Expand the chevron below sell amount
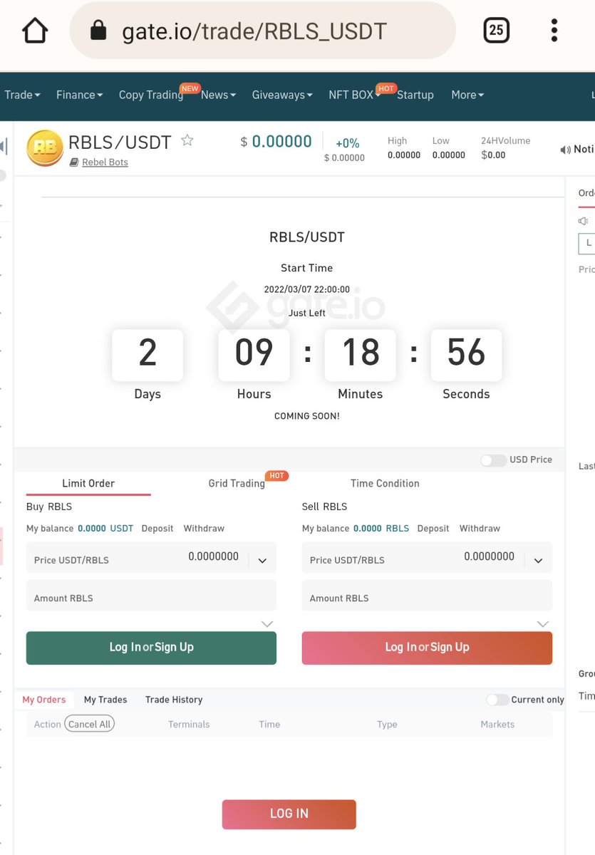 [x=542, y=624]
